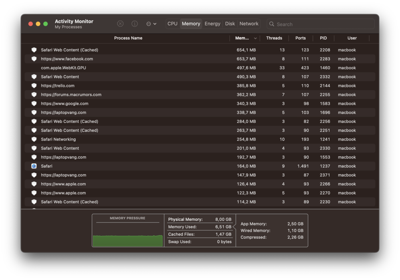The height and width of the screenshot is (280, 400).
Task: Click the PID value 1241
Action: click(325, 139)
